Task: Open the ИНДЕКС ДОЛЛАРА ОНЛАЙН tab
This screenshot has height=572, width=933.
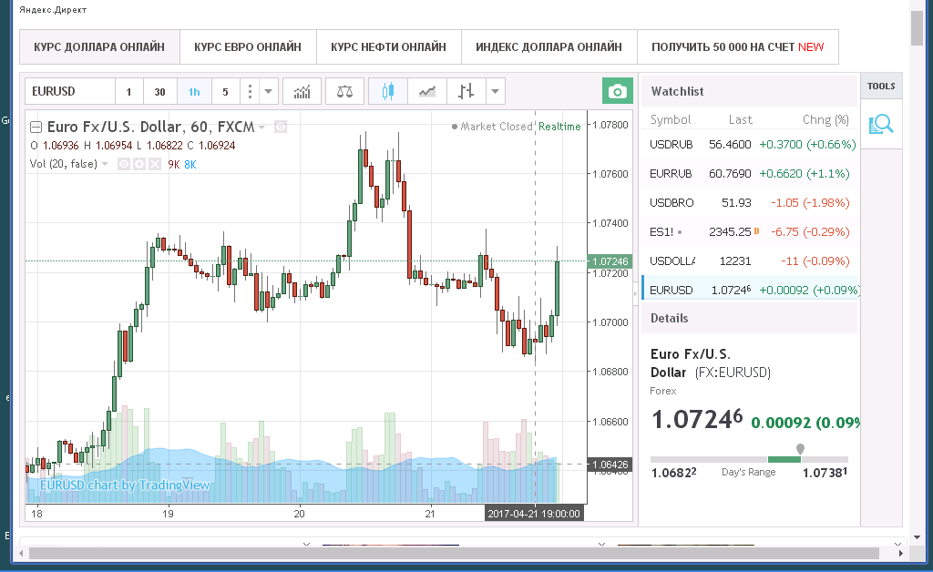Action: (x=549, y=47)
